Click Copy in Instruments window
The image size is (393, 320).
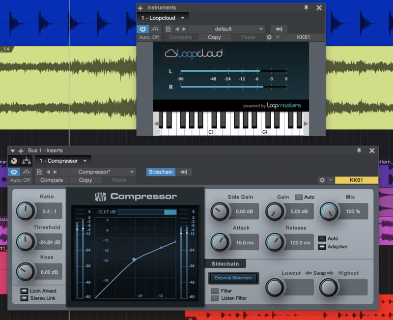pyautogui.click(x=214, y=37)
